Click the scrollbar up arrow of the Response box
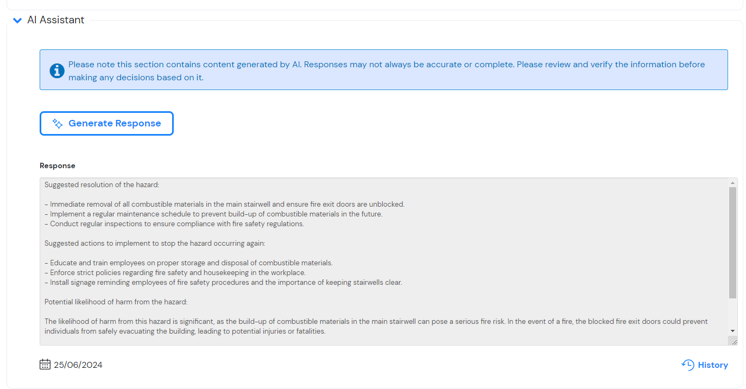 [732, 184]
